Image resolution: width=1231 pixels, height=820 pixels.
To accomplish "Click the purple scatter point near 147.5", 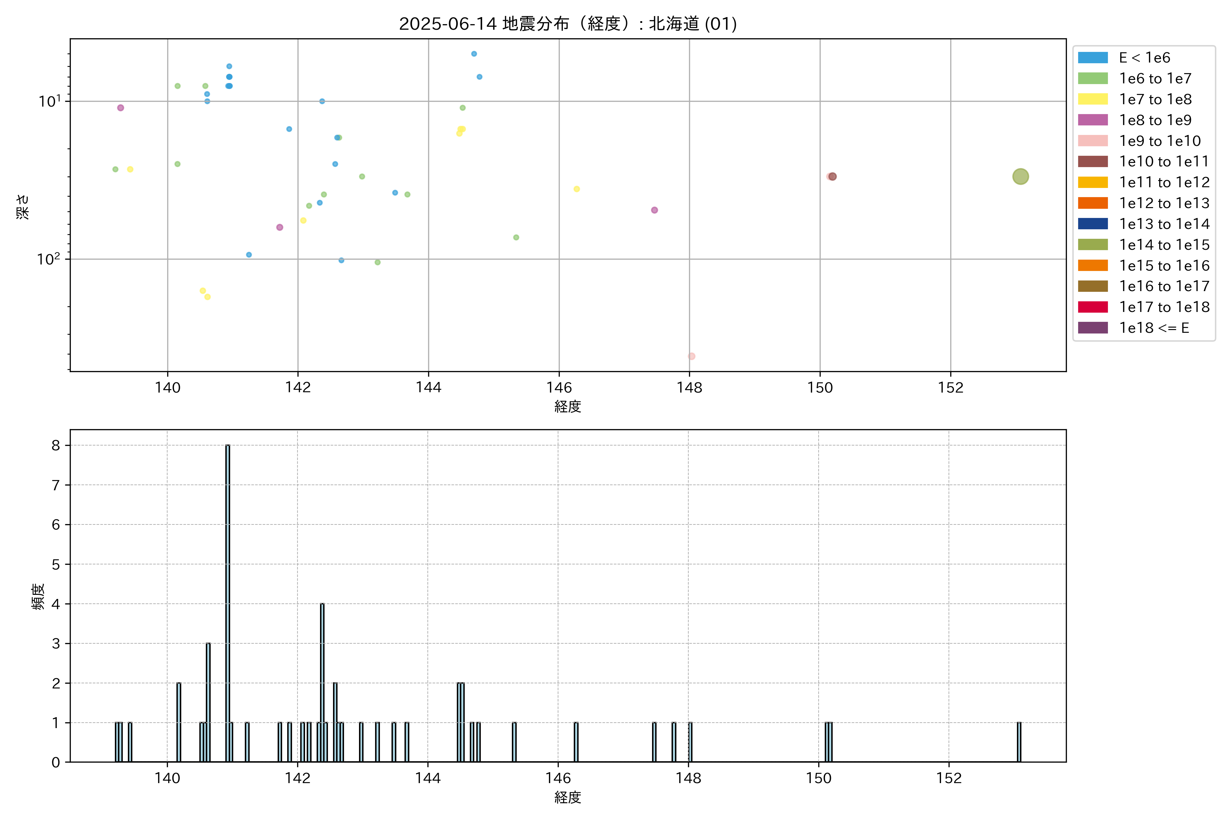I will point(654,210).
